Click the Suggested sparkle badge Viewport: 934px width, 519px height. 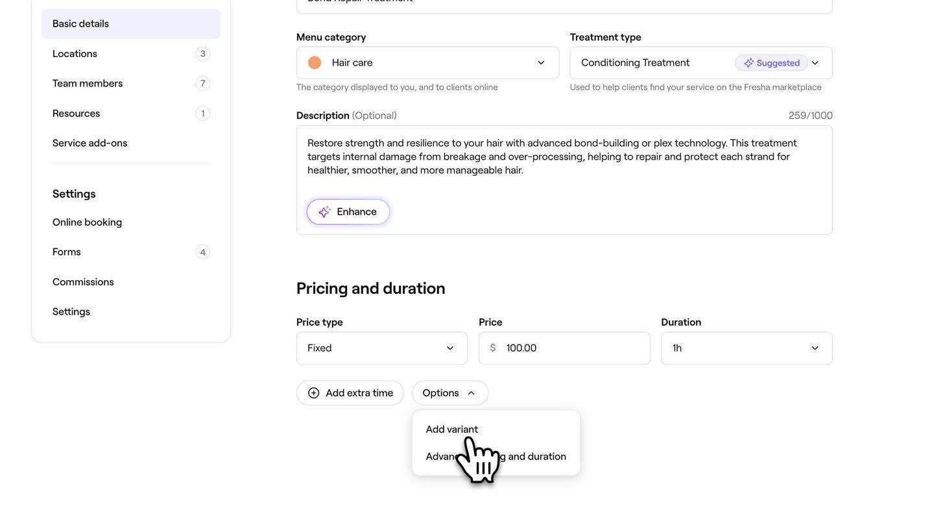coord(771,63)
